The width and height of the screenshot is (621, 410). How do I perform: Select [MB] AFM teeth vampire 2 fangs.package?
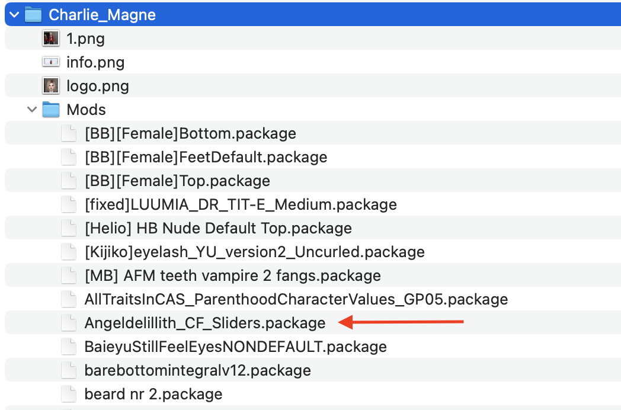click(313, 276)
